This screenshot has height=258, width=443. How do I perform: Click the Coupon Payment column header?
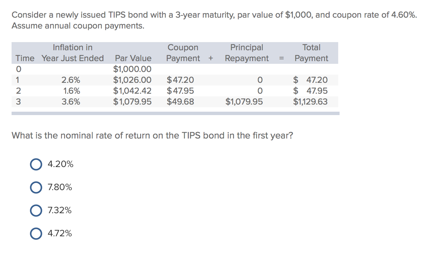pos(183,53)
